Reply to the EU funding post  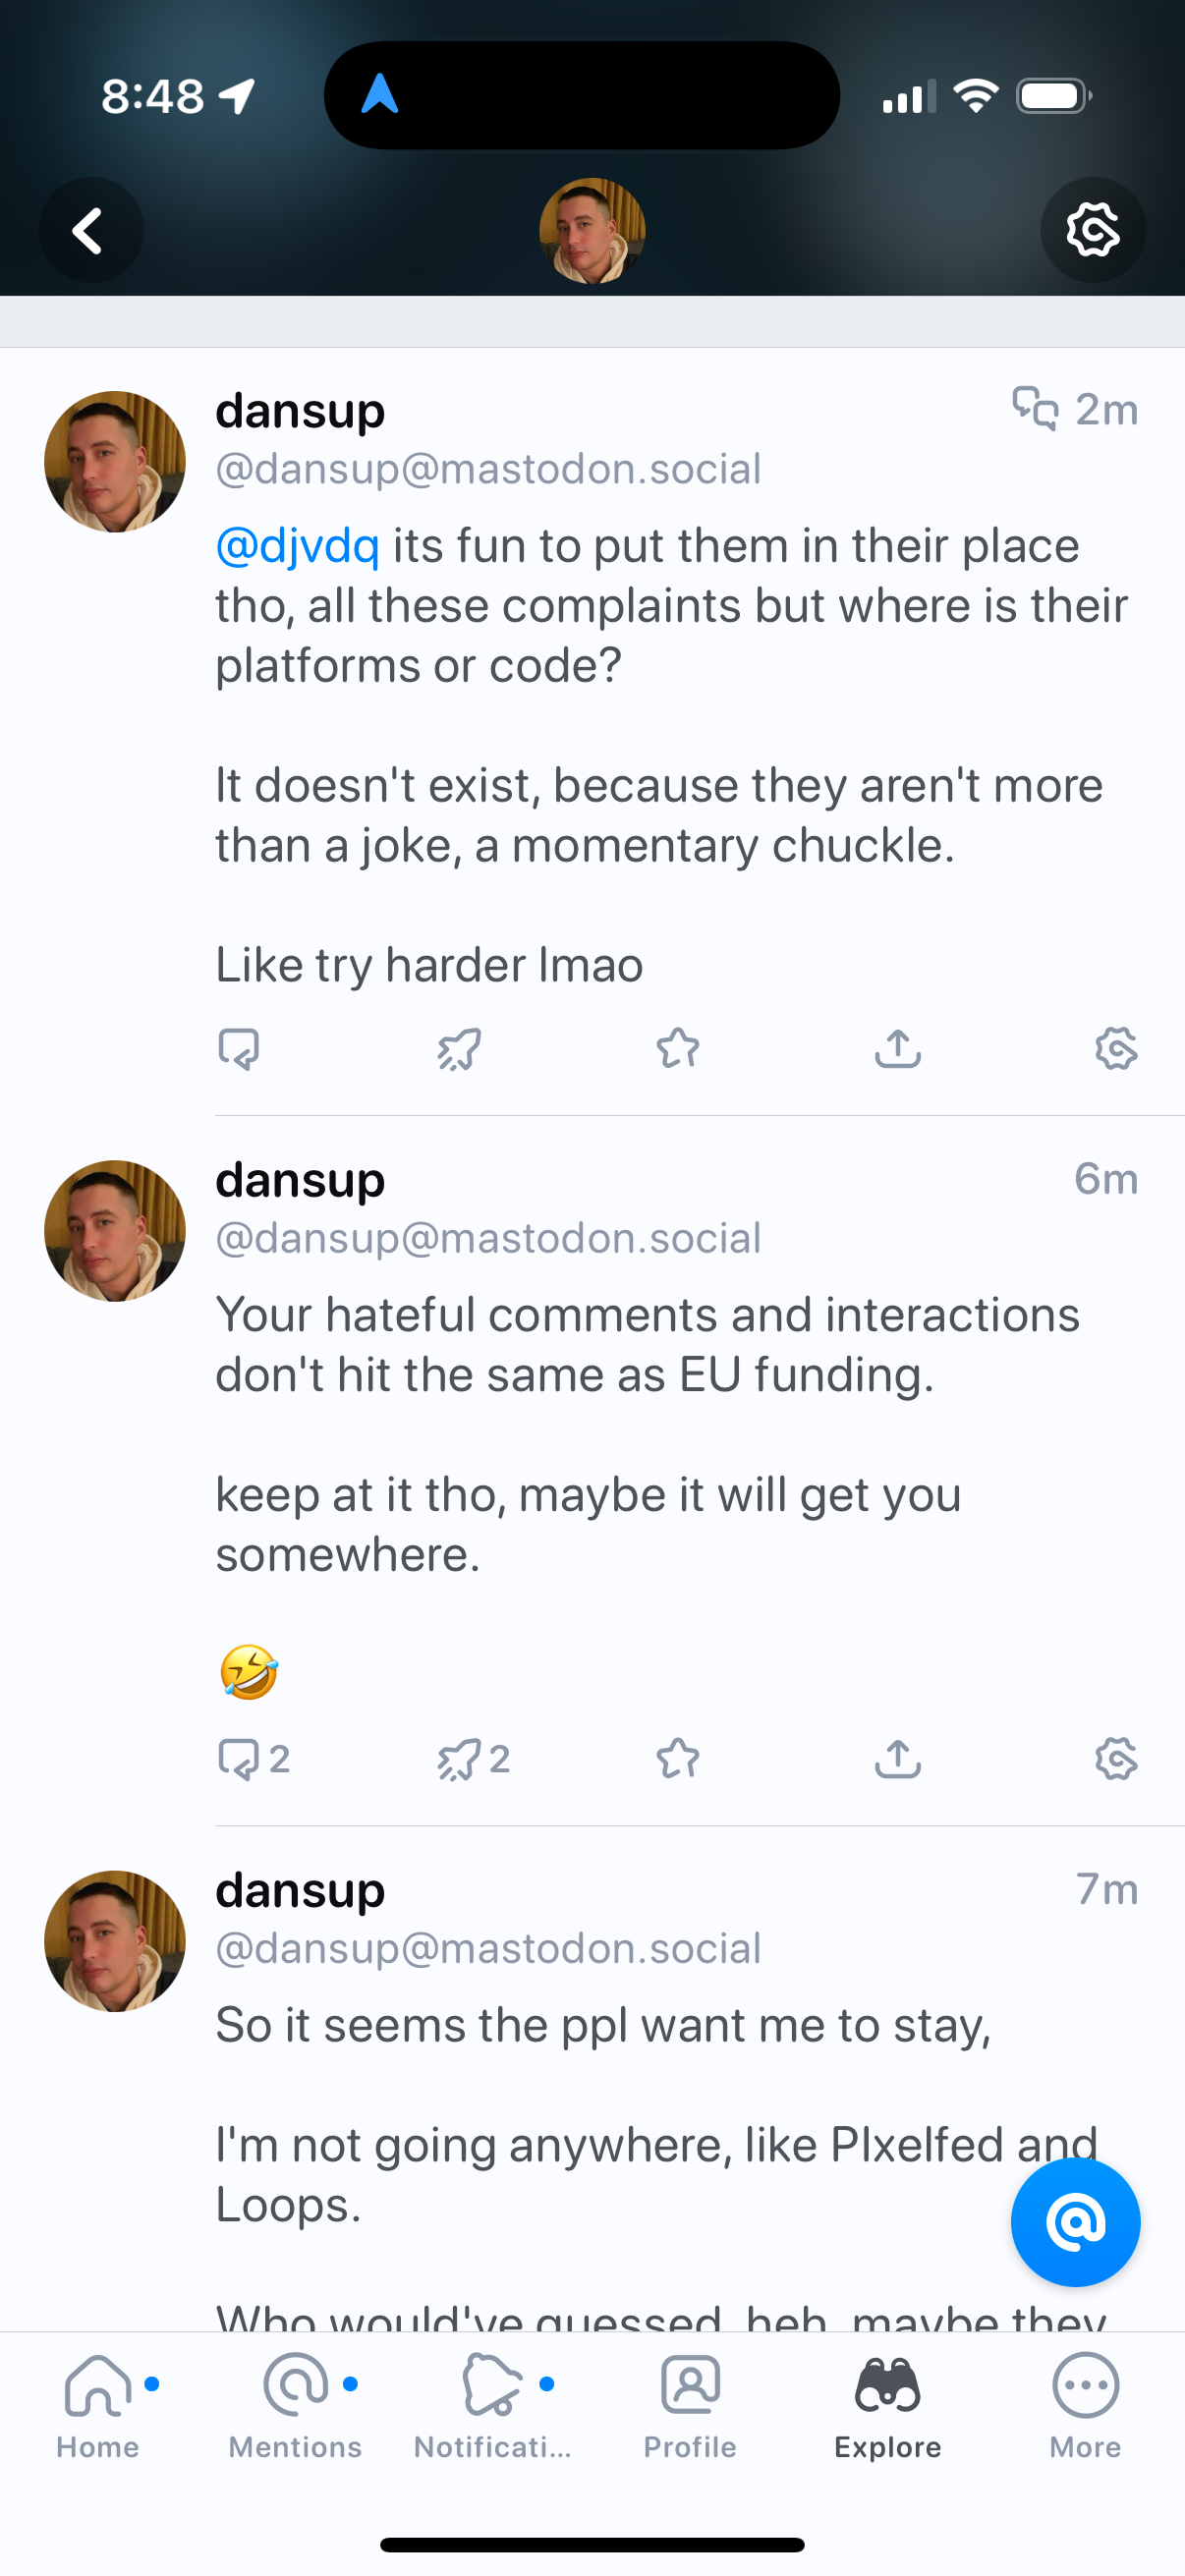click(x=240, y=1759)
